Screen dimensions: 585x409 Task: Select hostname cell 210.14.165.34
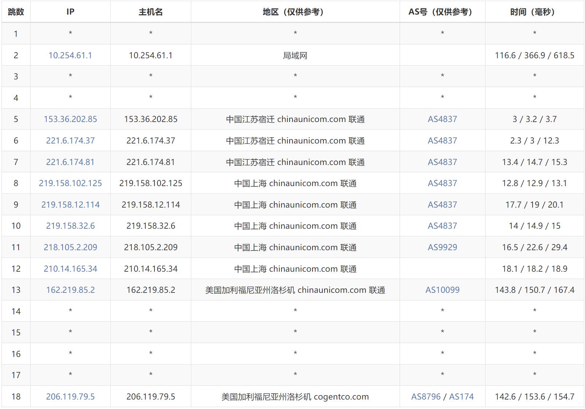coord(151,269)
